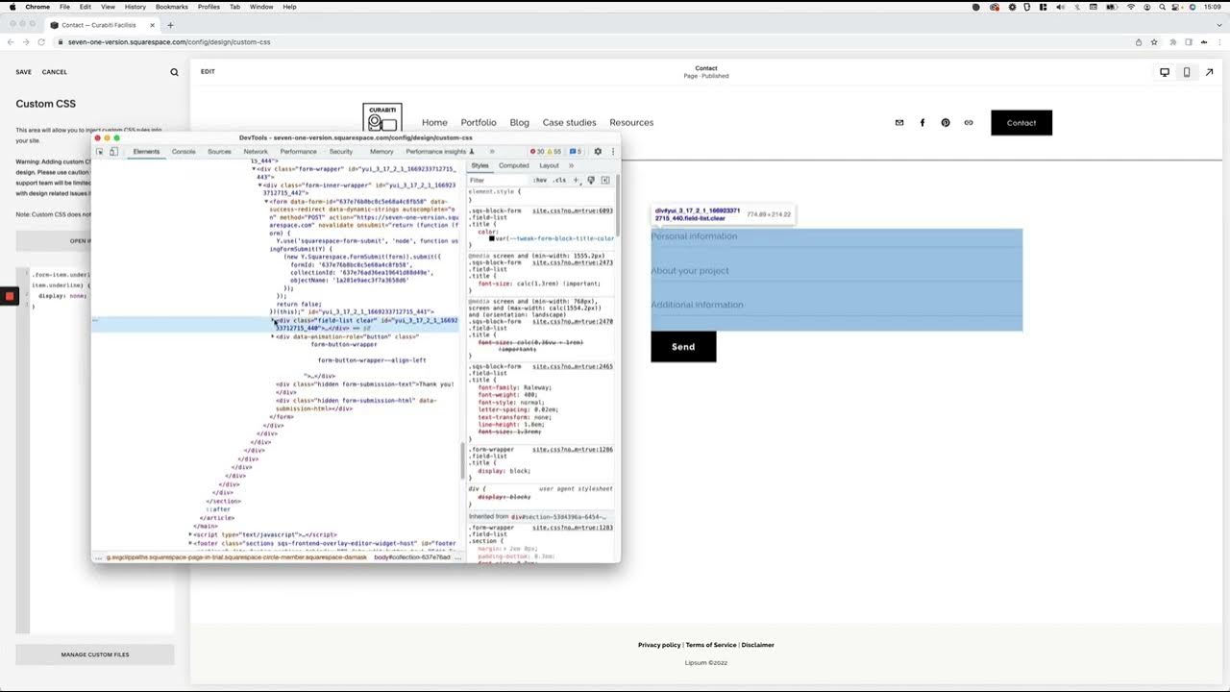Click SAVE in Custom CSS panel
This screenshot has height=692, width=1230.
pos(24,72)
